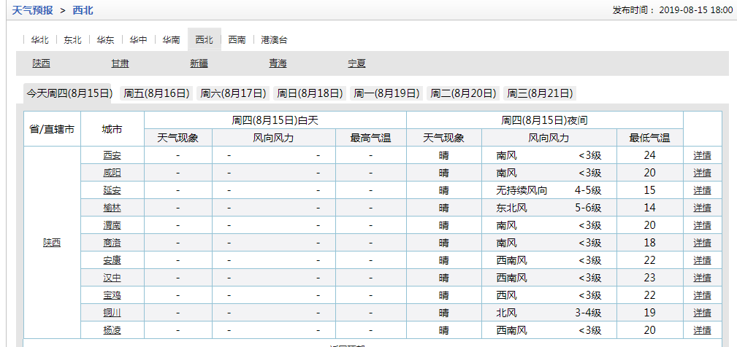
Task: Select the 周五(8月16日) date tab
Action: (x=156, y=93)
